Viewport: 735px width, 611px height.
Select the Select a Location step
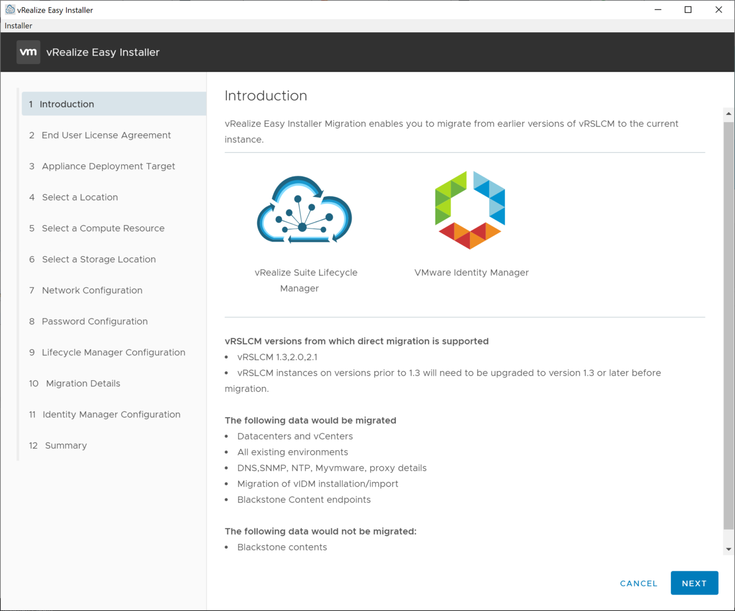(x=80, y=197)
